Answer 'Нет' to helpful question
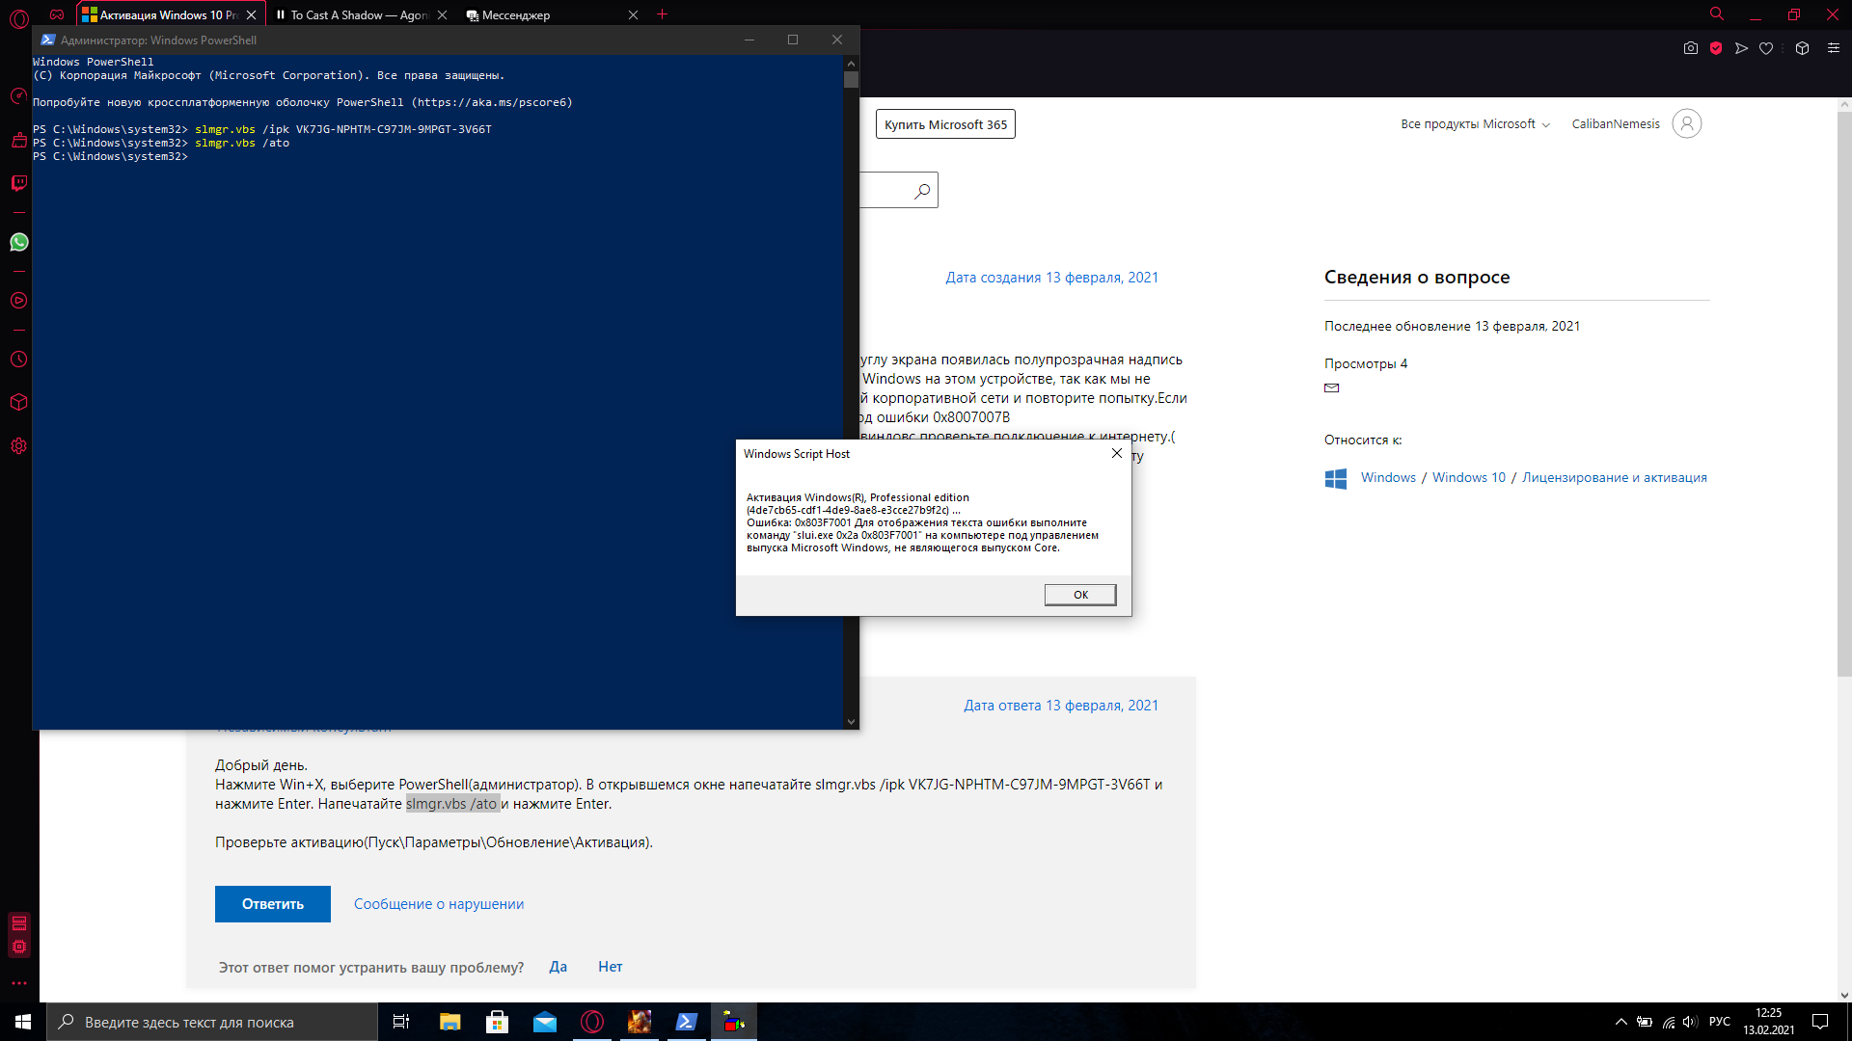Image resolution: width=1852 pixels, height=1041 pixels. coord(611,967)
